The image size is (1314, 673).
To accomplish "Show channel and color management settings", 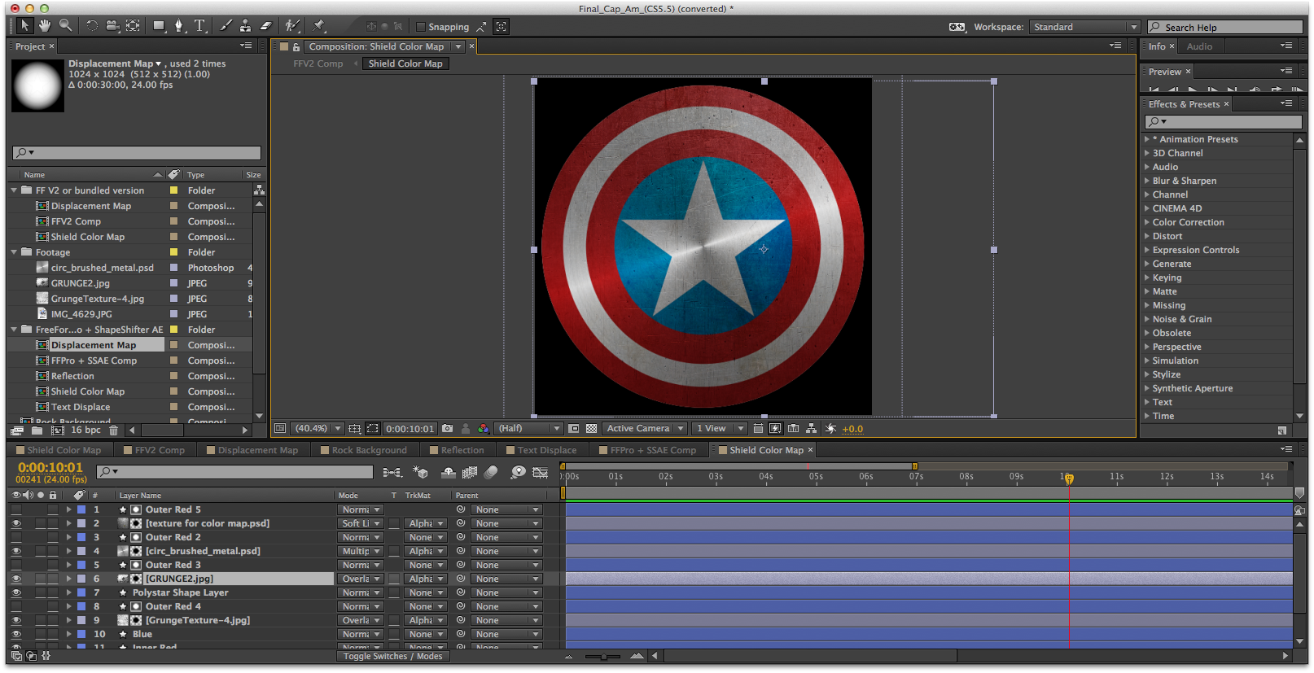I will (x=484, y=428).
